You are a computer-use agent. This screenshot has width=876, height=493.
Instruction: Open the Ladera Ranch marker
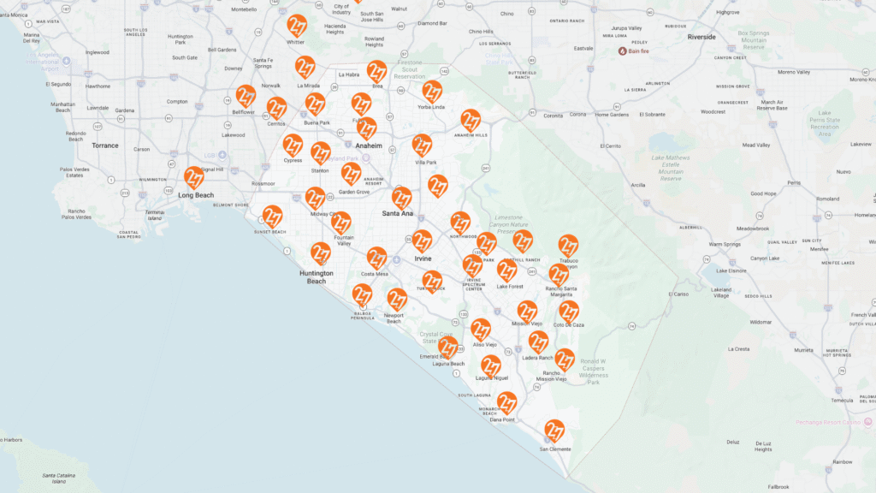(539, 342)
